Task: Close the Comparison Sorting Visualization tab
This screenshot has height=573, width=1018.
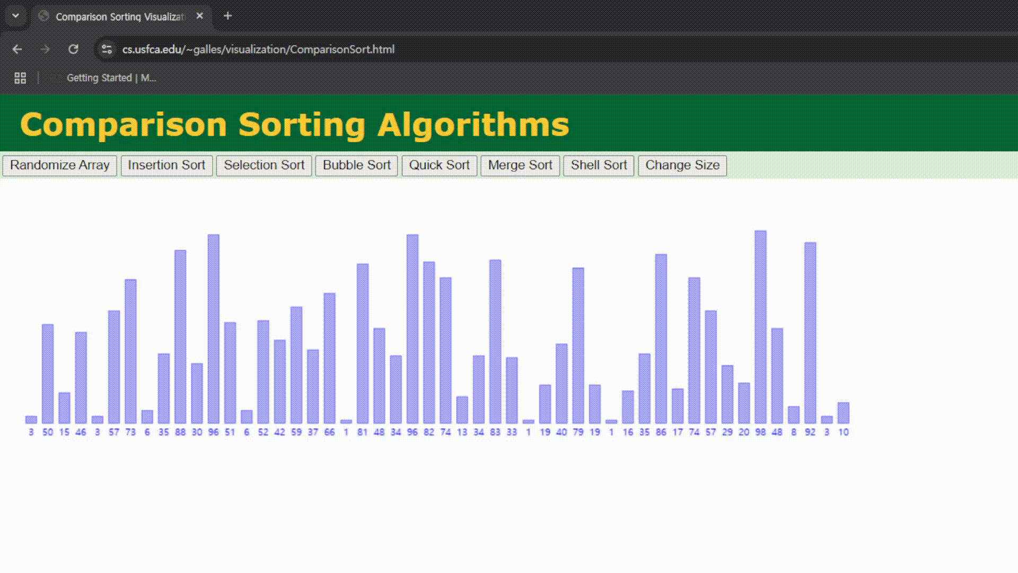Action: point(199,16)
